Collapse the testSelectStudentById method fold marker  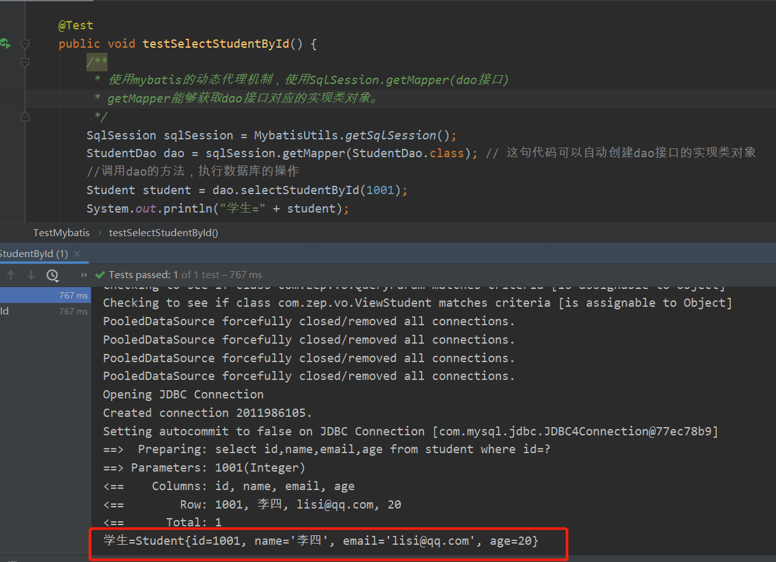coord(25,44)
